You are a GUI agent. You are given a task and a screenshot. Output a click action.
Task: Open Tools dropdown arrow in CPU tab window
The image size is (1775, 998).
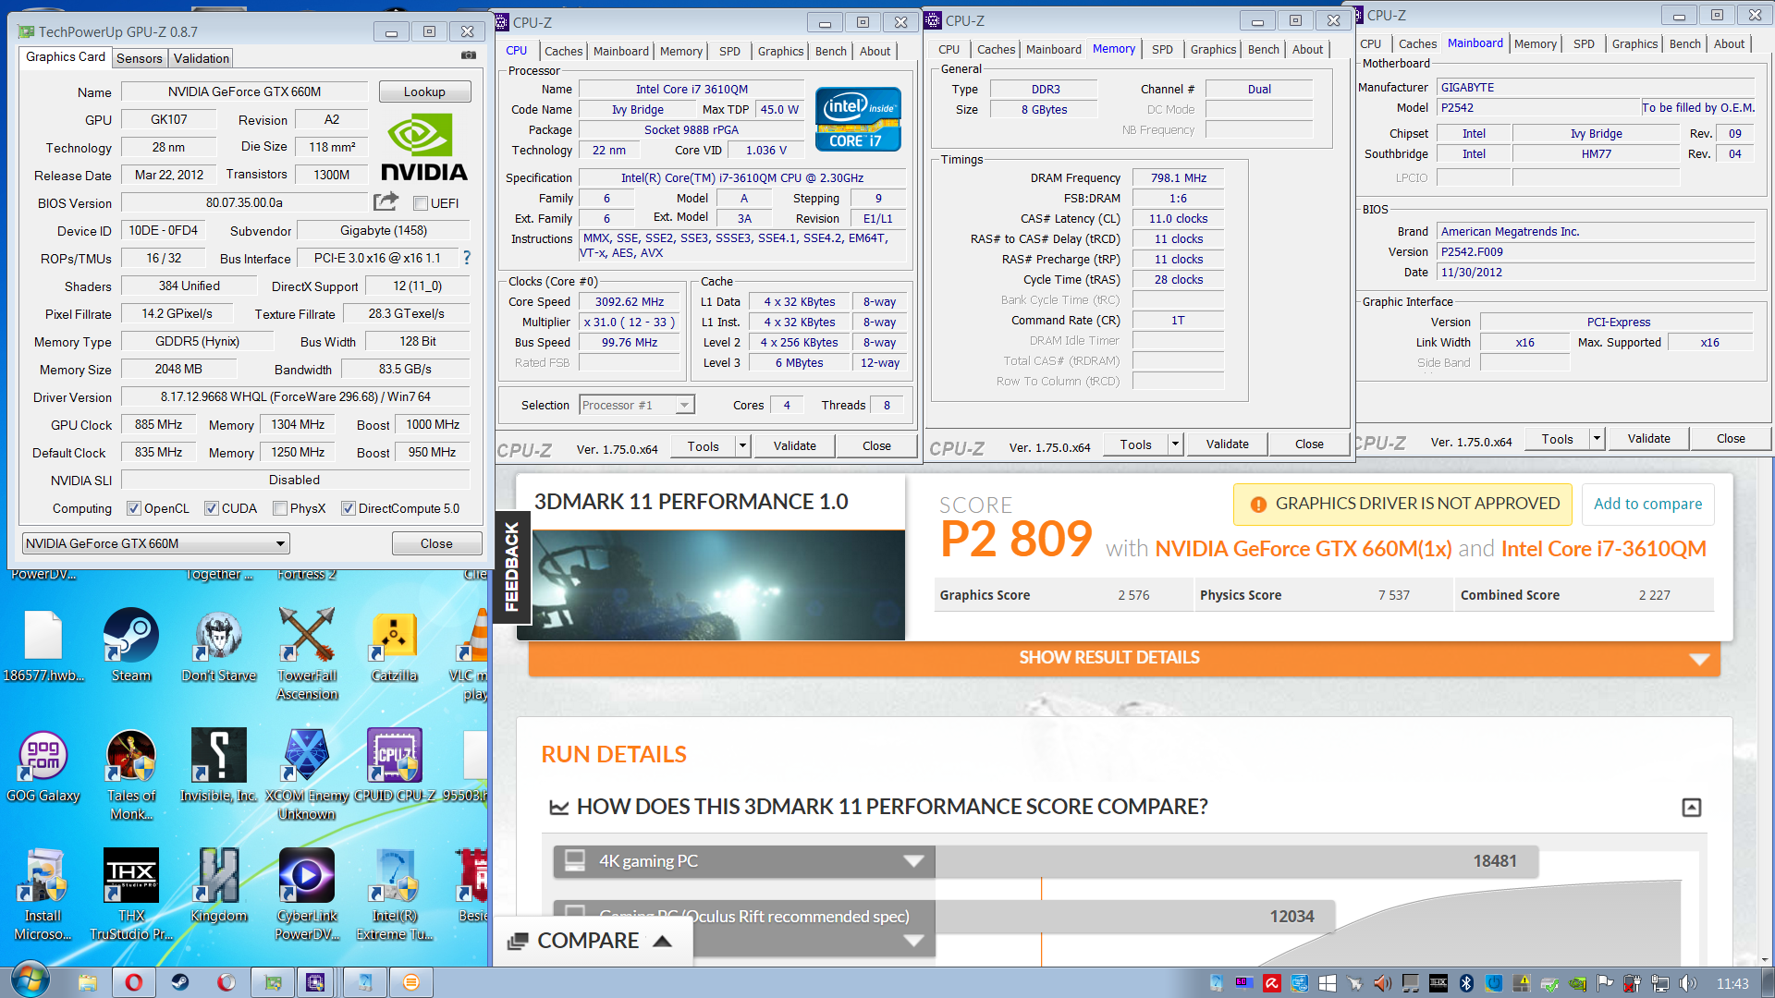click(x=741, y=446)
